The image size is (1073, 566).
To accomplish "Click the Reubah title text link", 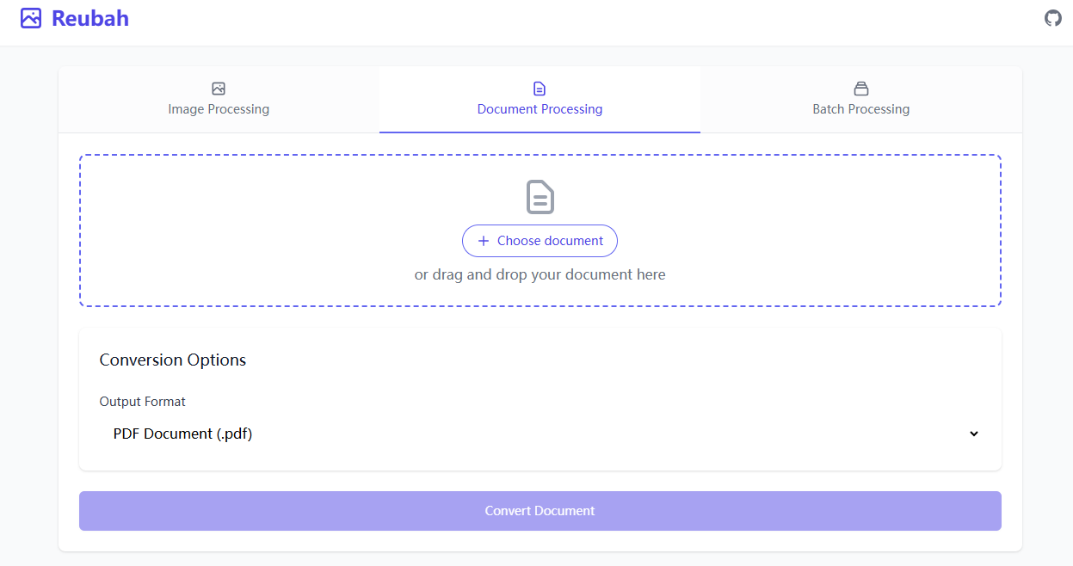I will (90, 18).
